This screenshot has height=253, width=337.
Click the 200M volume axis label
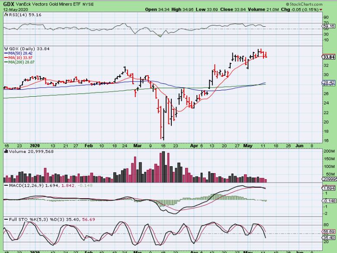329,151
